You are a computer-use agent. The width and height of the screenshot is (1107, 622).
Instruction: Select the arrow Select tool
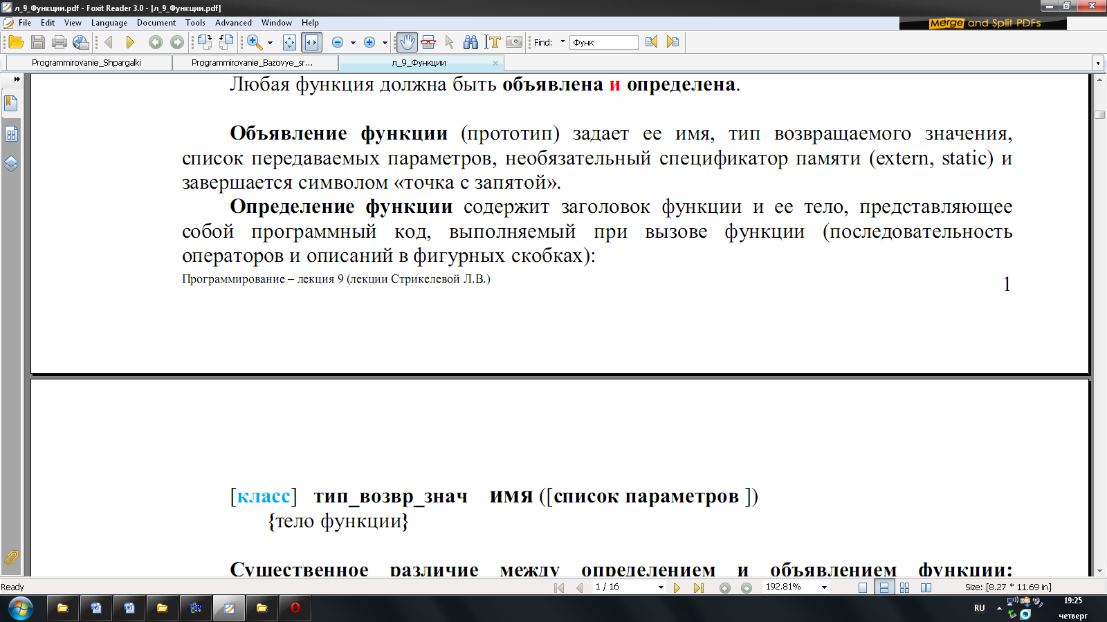(450, 42)
